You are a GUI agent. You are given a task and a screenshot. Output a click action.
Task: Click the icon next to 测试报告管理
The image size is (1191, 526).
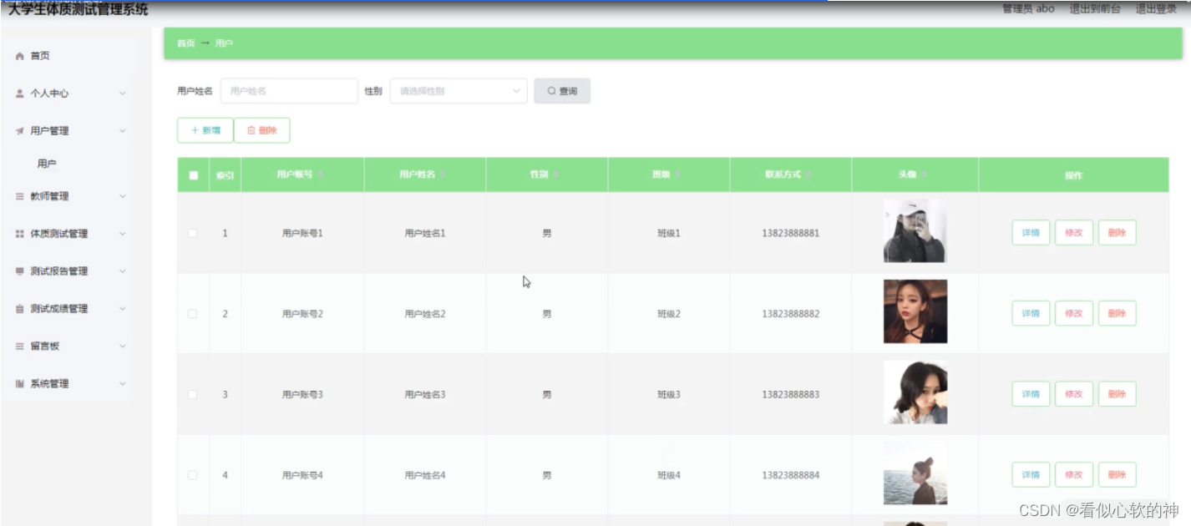[x=20, y=271]
